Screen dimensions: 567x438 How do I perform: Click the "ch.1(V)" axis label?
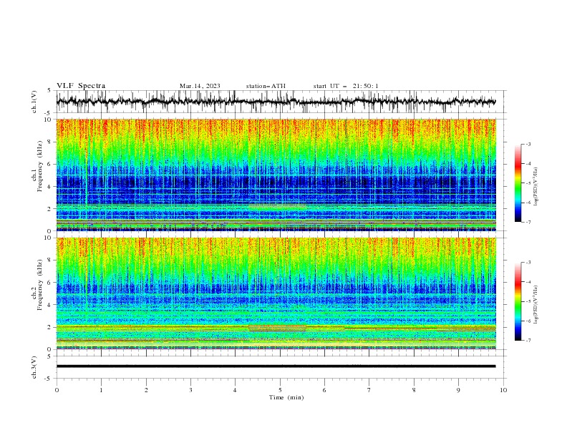(x=34, y=102)
